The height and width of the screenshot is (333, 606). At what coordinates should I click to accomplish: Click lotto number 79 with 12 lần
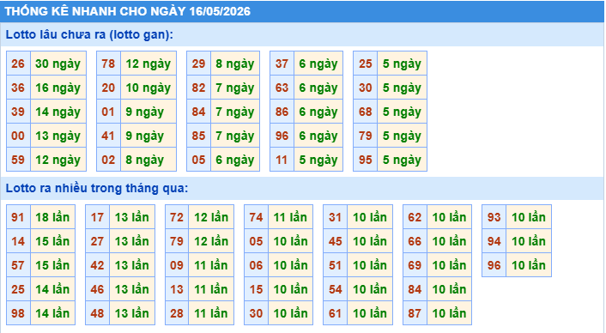[177, 241]
